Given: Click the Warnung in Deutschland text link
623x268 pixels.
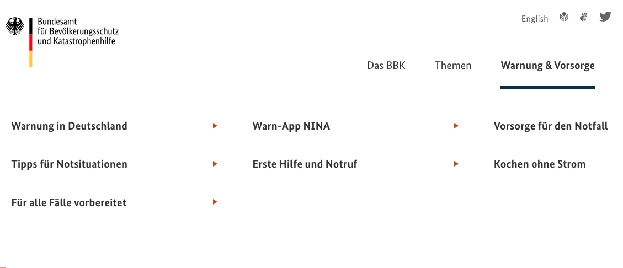Looking at the screenshot, I should [x=69, y=126].
